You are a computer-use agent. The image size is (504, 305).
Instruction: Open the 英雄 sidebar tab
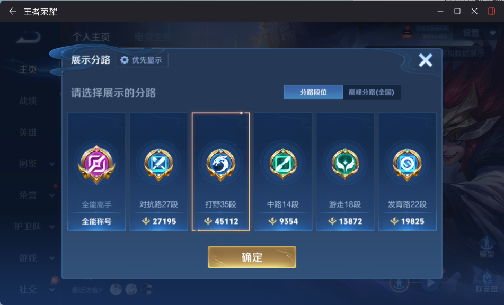point(28,132)
